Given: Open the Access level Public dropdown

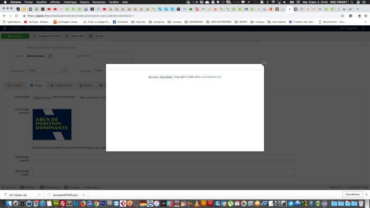Looking at the screenshot, I should click(47, 70).
